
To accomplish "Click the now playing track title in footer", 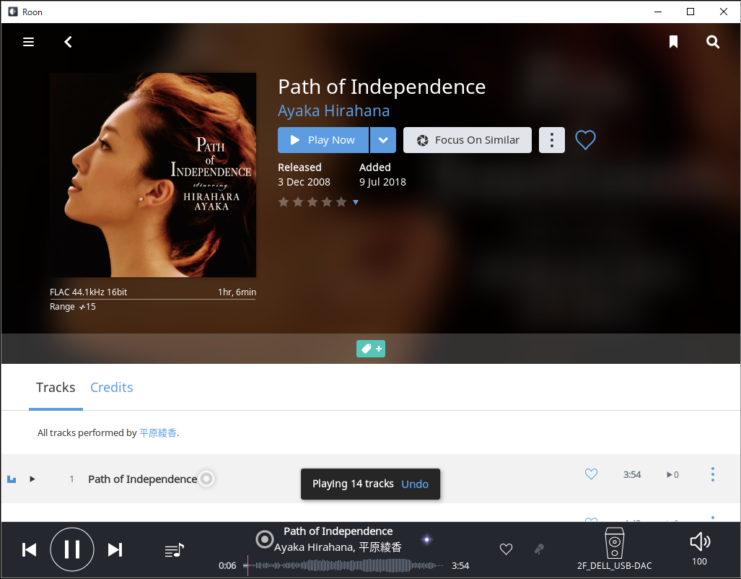I will click(x=338, y=531).
